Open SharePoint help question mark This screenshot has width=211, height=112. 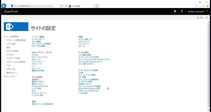pos(182,11)
